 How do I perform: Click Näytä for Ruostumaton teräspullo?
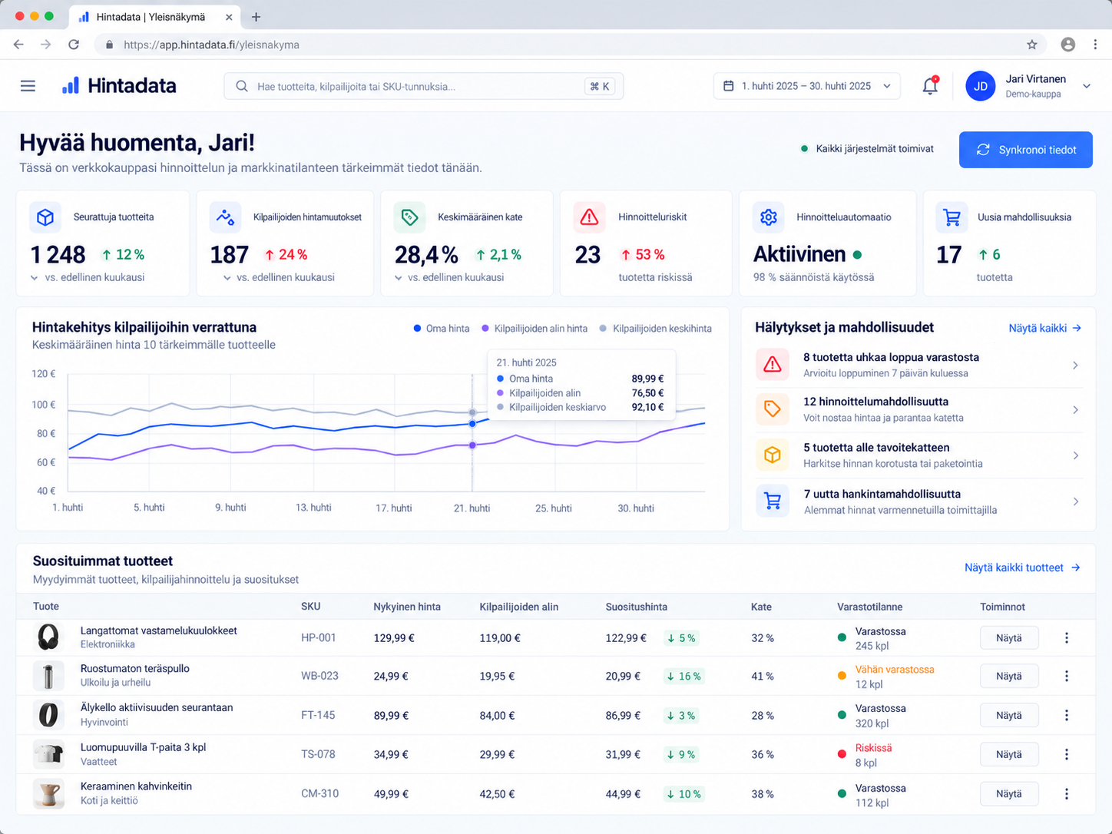tap(1009, 677)
